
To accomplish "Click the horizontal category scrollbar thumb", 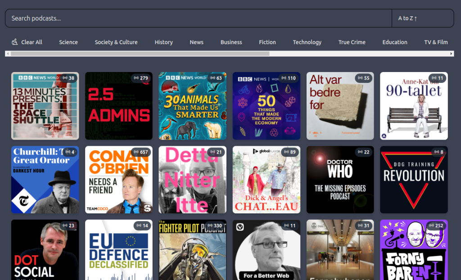I will pos(140,54).
